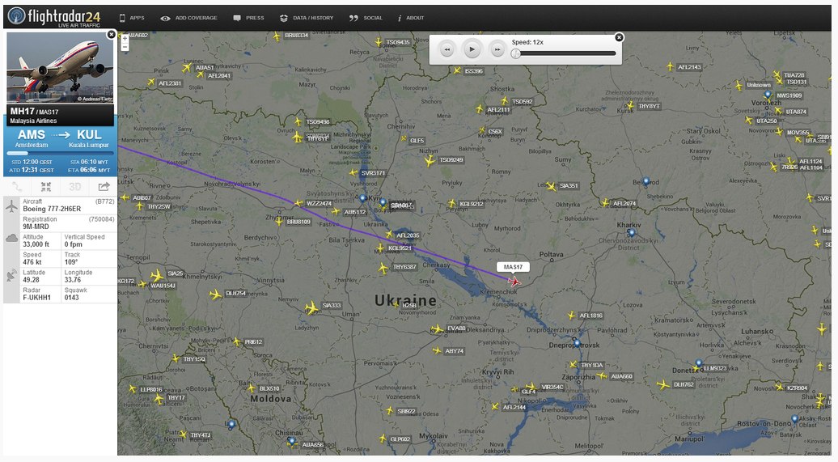Select aircraft DLH762 on map
838x462 pixels.
pyautogui.click(x=663, y=384)
